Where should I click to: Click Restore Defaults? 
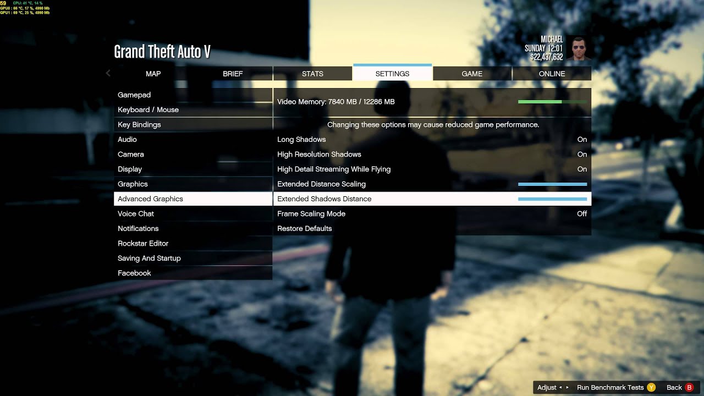click(x=432, y=229)
